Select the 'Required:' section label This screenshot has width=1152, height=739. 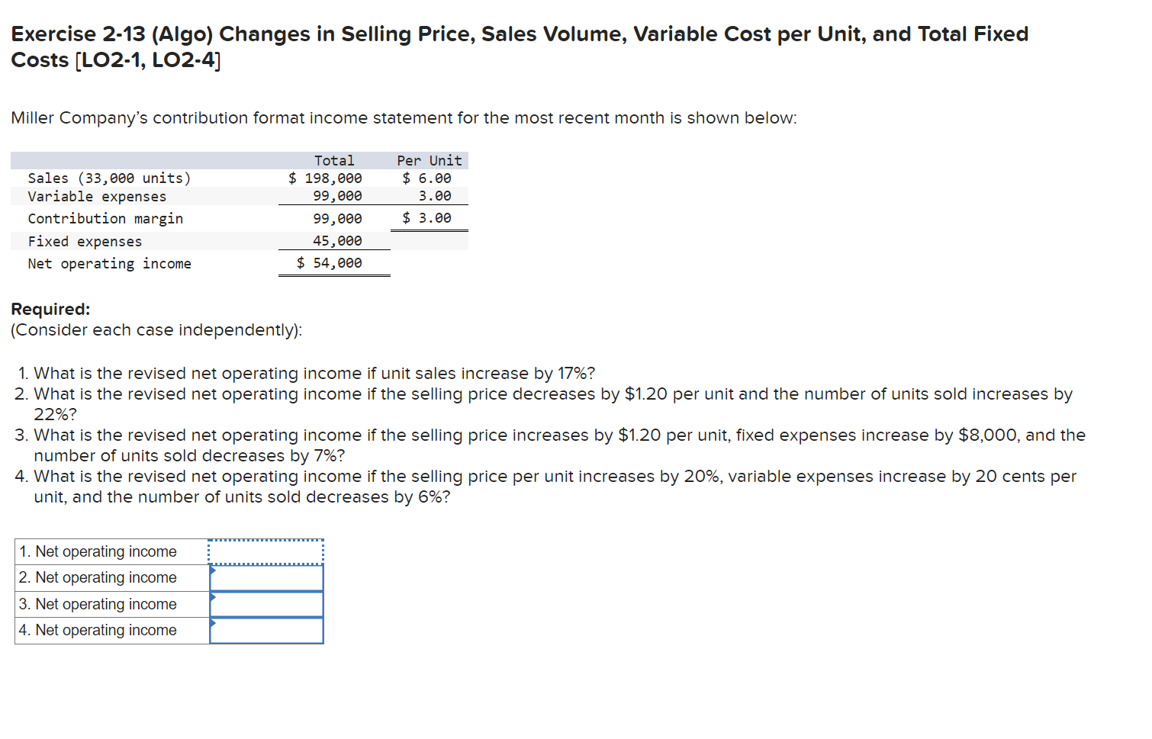(x=50, y=309)
